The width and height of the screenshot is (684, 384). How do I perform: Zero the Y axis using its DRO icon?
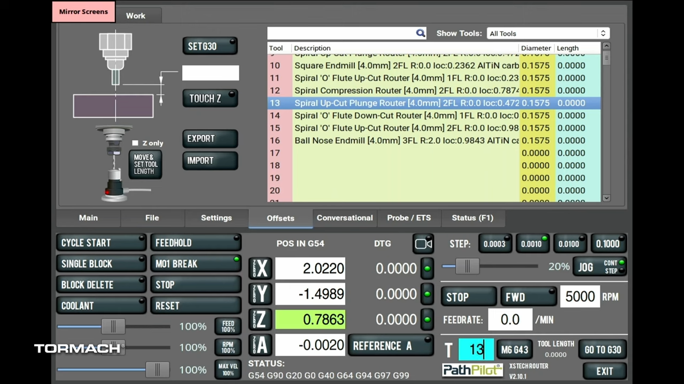[261, 294]
